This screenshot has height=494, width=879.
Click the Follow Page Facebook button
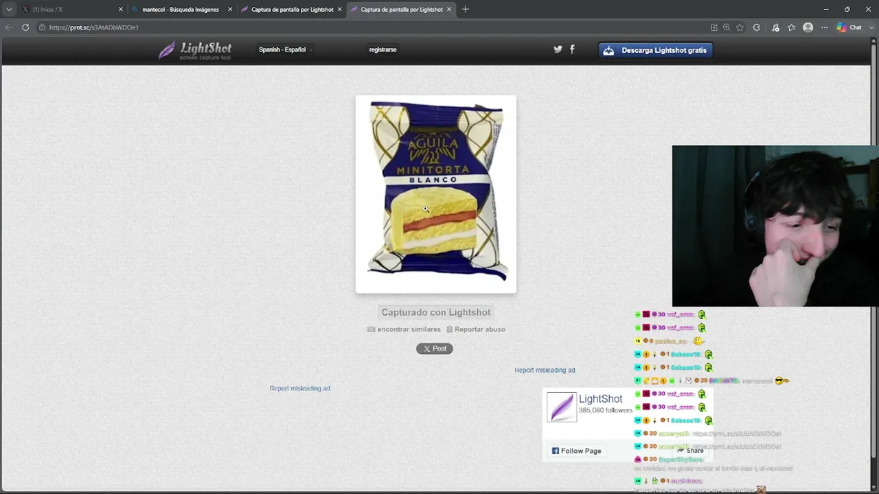(x=576, y=451)
